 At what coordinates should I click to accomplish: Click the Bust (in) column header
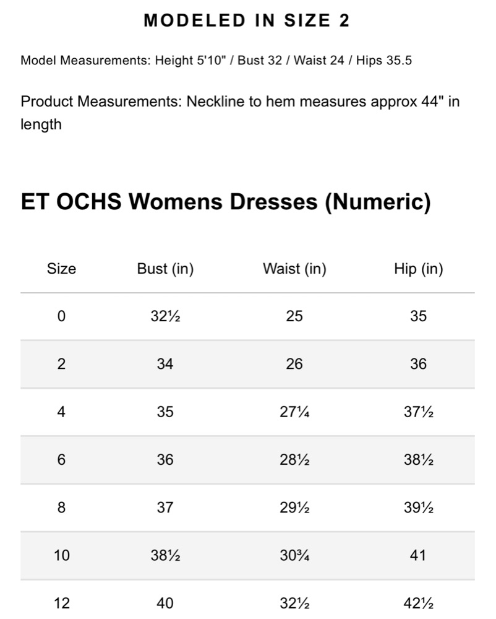point(165,269)
